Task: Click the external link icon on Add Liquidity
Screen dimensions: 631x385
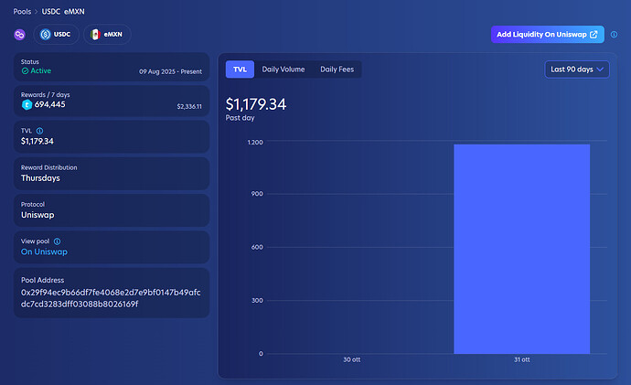Action: click(594, 35)
